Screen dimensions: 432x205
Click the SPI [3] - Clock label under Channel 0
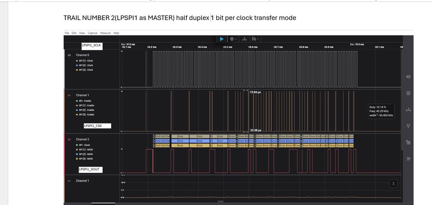(x=86, y=70)
